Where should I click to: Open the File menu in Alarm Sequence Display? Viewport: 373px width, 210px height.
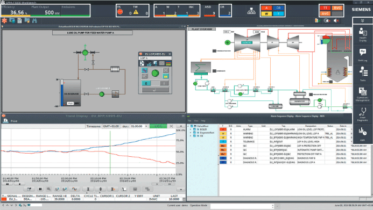(x=189, y=121)
